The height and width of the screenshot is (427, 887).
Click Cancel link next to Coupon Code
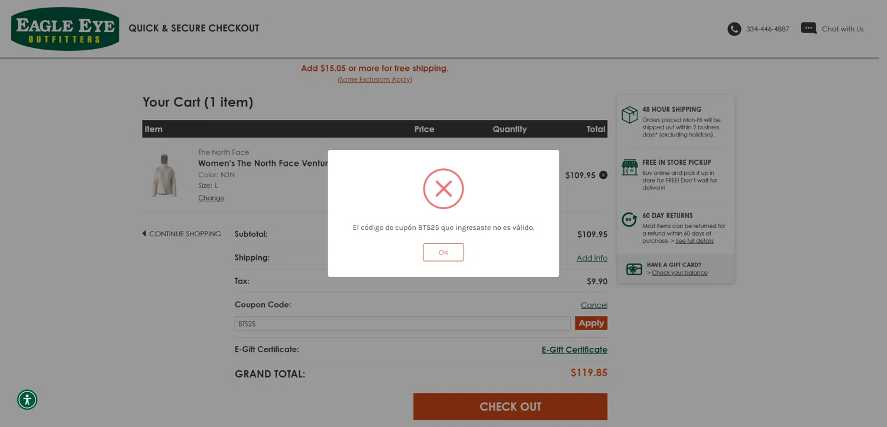(x=594, y=305)
